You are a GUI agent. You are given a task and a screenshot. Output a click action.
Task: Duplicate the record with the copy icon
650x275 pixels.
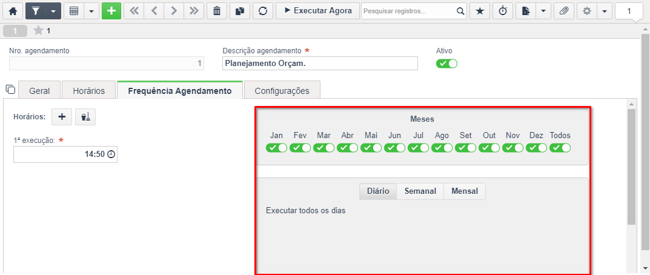pyautogui.click(x=240, y=11)
